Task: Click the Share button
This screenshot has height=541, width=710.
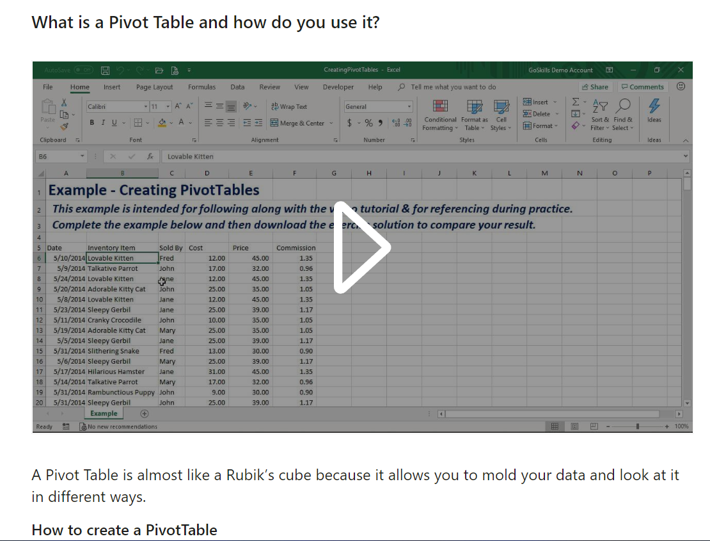Action: click(x=595, y=87)
